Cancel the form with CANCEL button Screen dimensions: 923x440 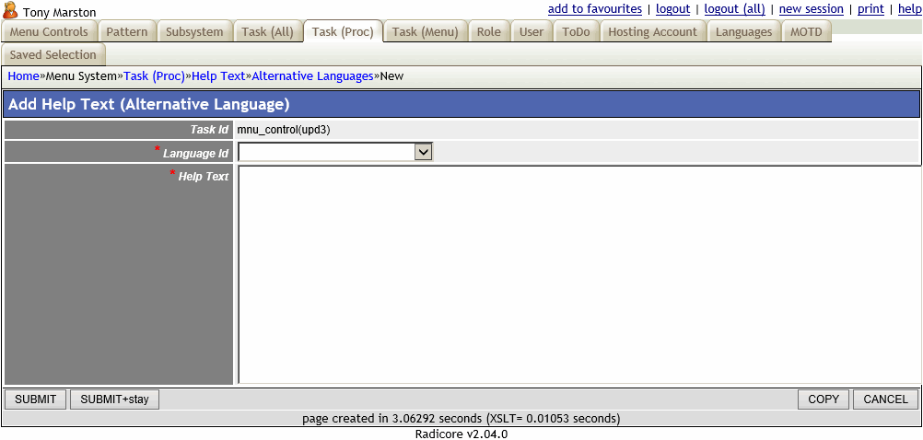885,399
